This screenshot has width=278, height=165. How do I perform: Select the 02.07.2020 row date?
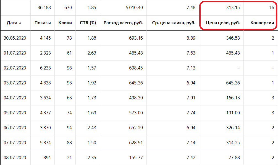click(x=15, y=68)
